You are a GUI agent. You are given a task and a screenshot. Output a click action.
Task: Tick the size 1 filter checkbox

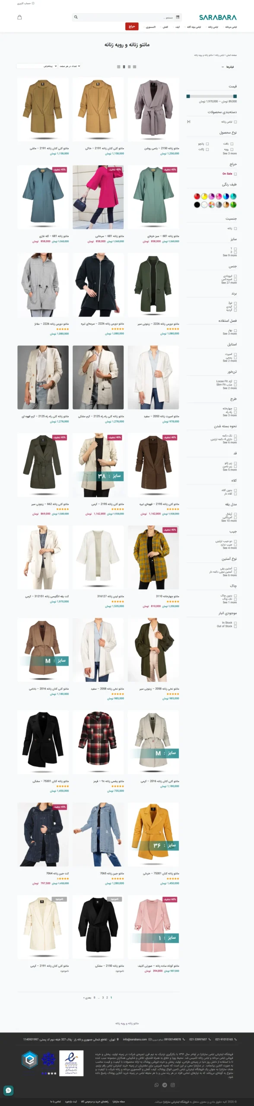[235, 248]
